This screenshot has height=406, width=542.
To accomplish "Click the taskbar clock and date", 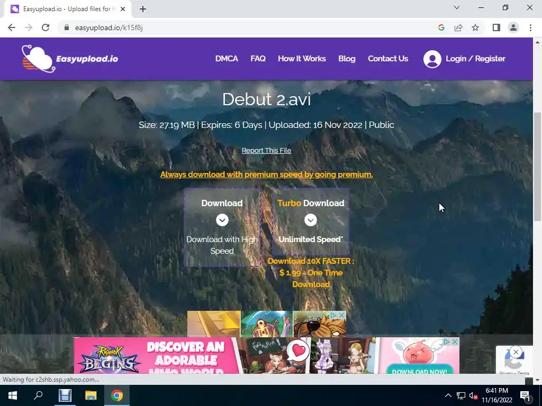I will [496, 395].
